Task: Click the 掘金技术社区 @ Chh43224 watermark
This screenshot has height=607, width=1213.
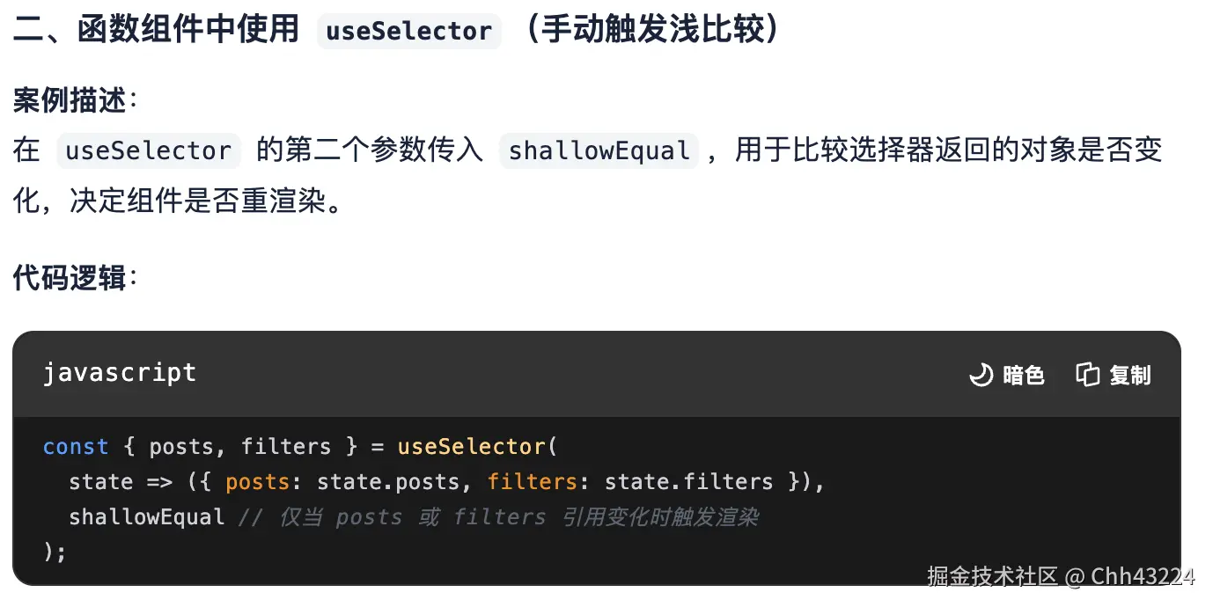Action: [x=1060, y=576]
